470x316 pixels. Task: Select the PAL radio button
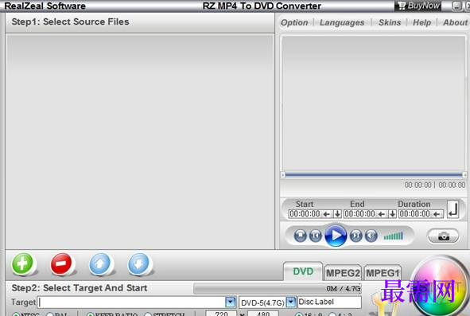pos(50,314)
